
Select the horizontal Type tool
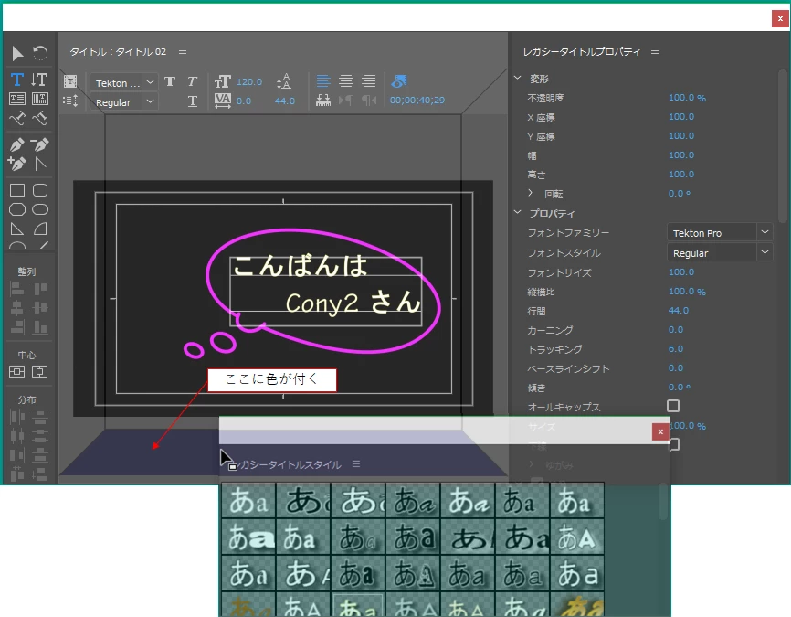(x=16, y=80)
